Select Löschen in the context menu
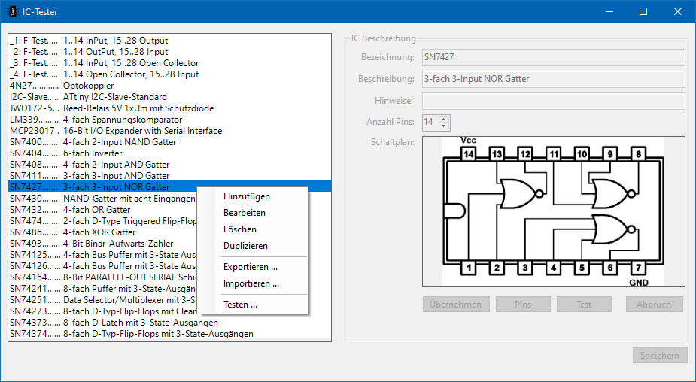Viewport: 696px width, 382px height. 252,229
